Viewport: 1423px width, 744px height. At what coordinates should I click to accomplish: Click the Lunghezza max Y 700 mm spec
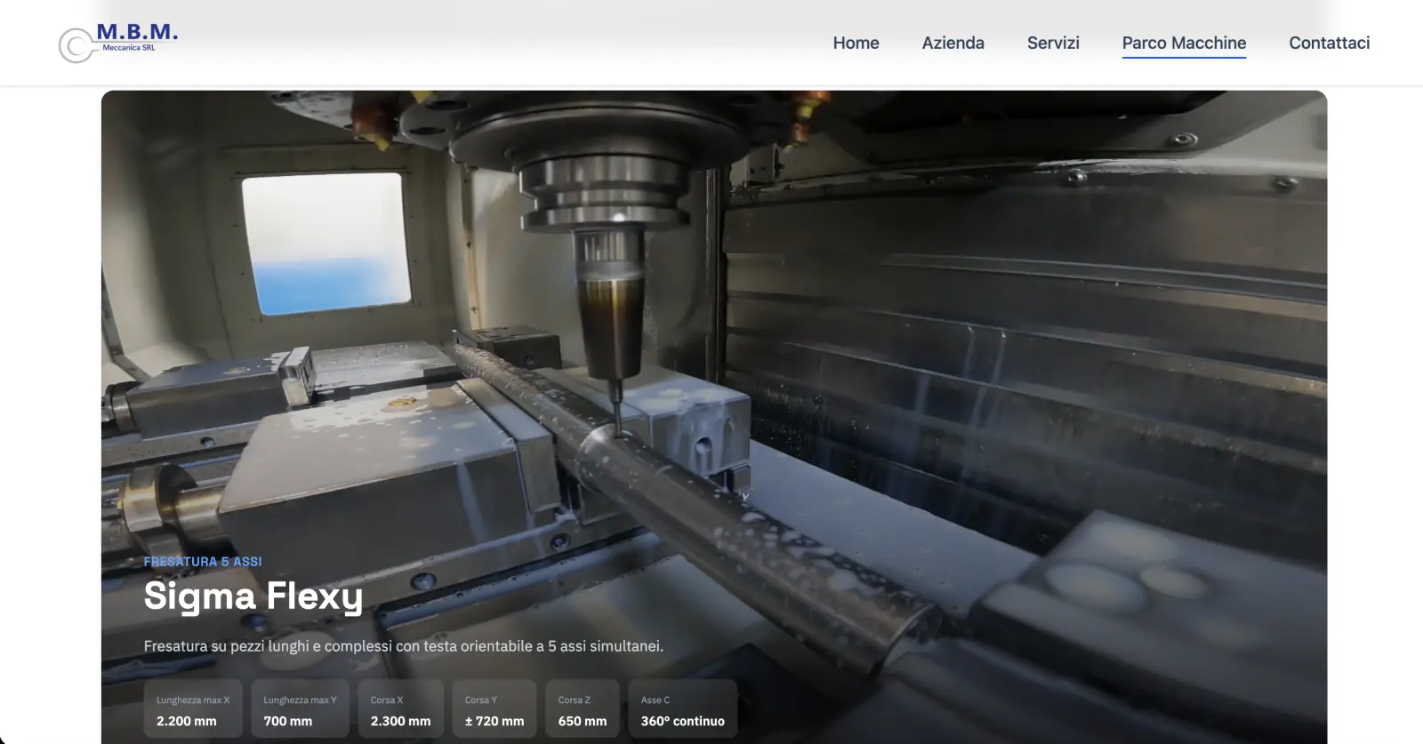click(x=300, y=709)
